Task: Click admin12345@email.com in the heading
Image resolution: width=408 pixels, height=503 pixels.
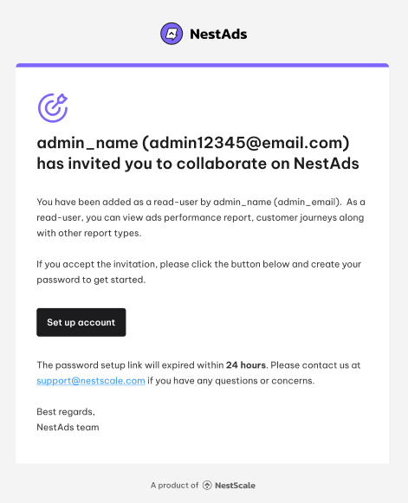Action: 245,143
